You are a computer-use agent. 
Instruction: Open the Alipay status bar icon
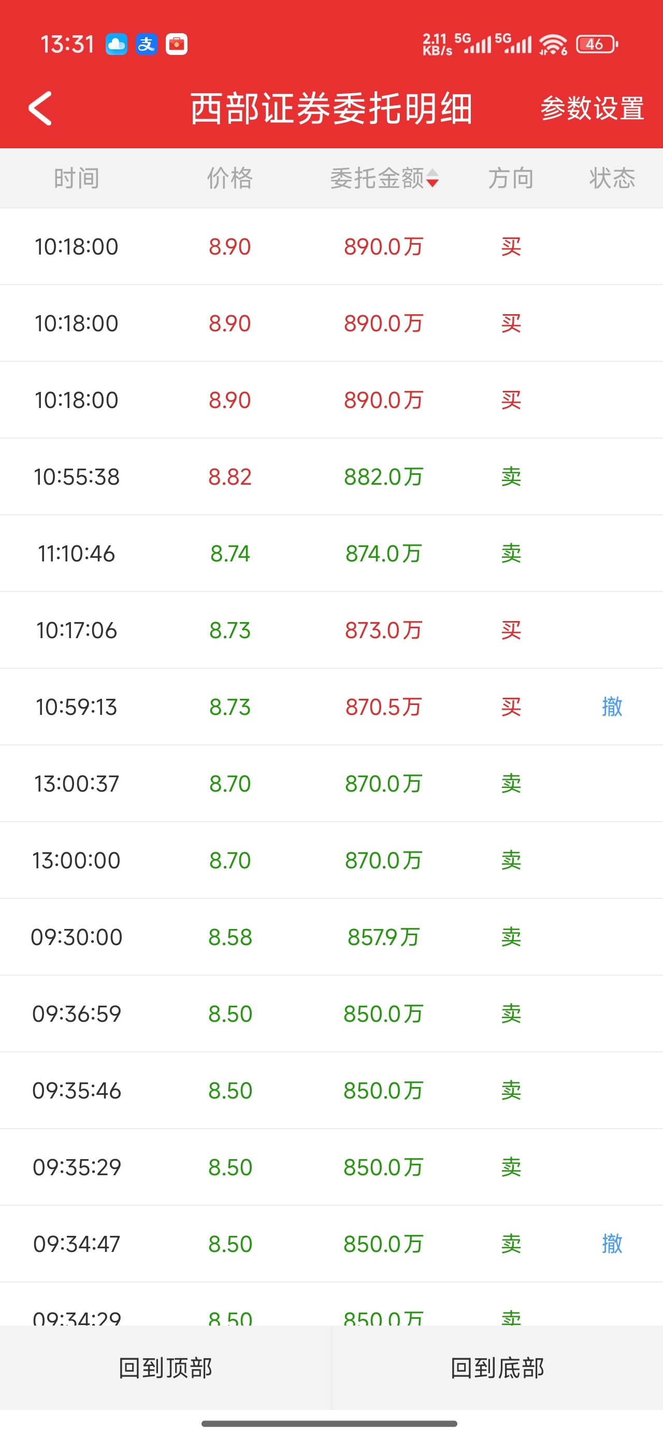point(147,44)
